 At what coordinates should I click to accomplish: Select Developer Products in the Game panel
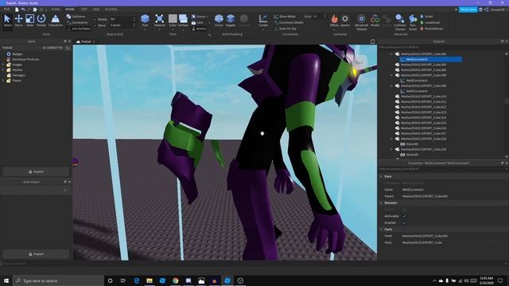pyautogui.click(x=25, y=60)
